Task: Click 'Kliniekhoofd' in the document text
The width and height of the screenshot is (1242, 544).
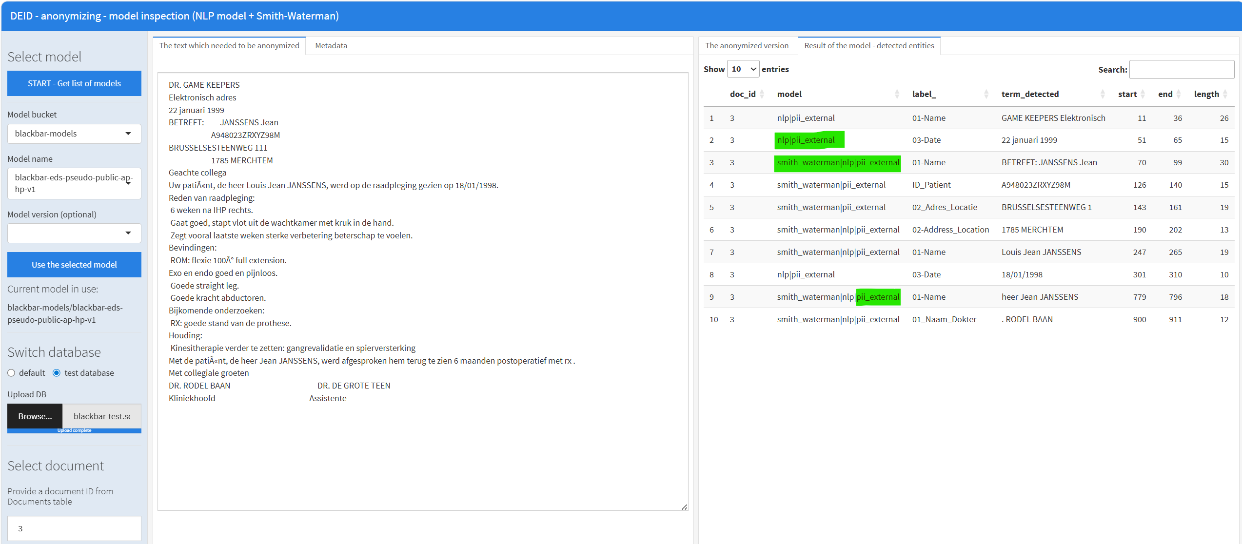Action: coord(192,398)
